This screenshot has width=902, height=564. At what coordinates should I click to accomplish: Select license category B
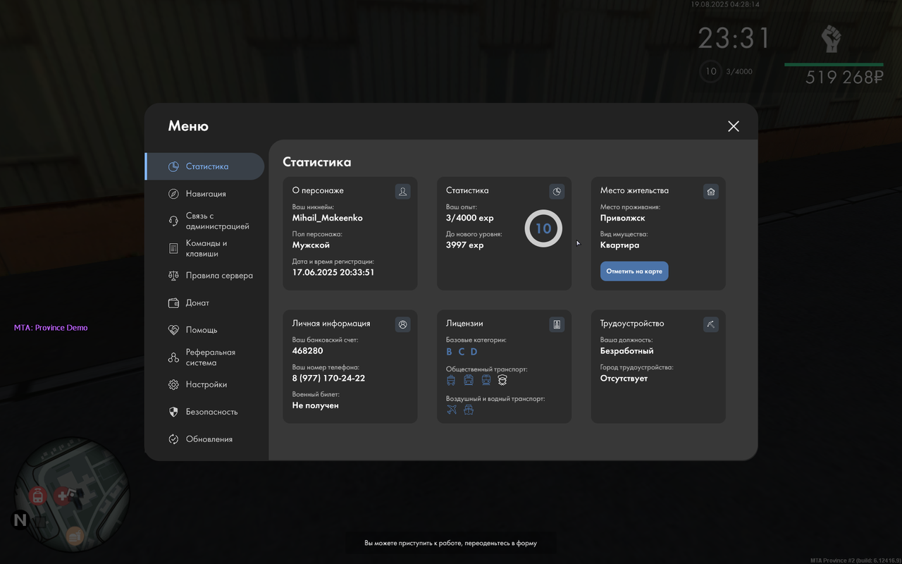click(x=449, y=352)
